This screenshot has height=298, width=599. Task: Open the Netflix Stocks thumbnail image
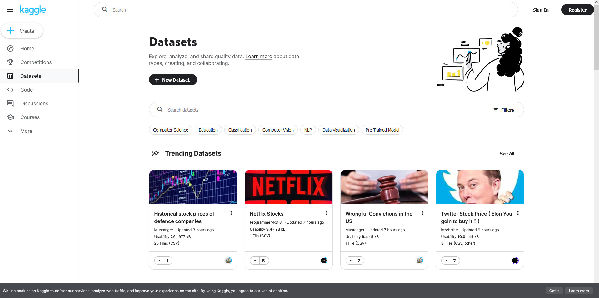pos(288,187)
